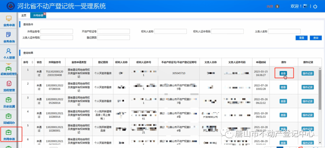The width and height of the screenshot is (325, 148).
Task: Open 业务查询 sidebar icon
Action: click(9, 37)
